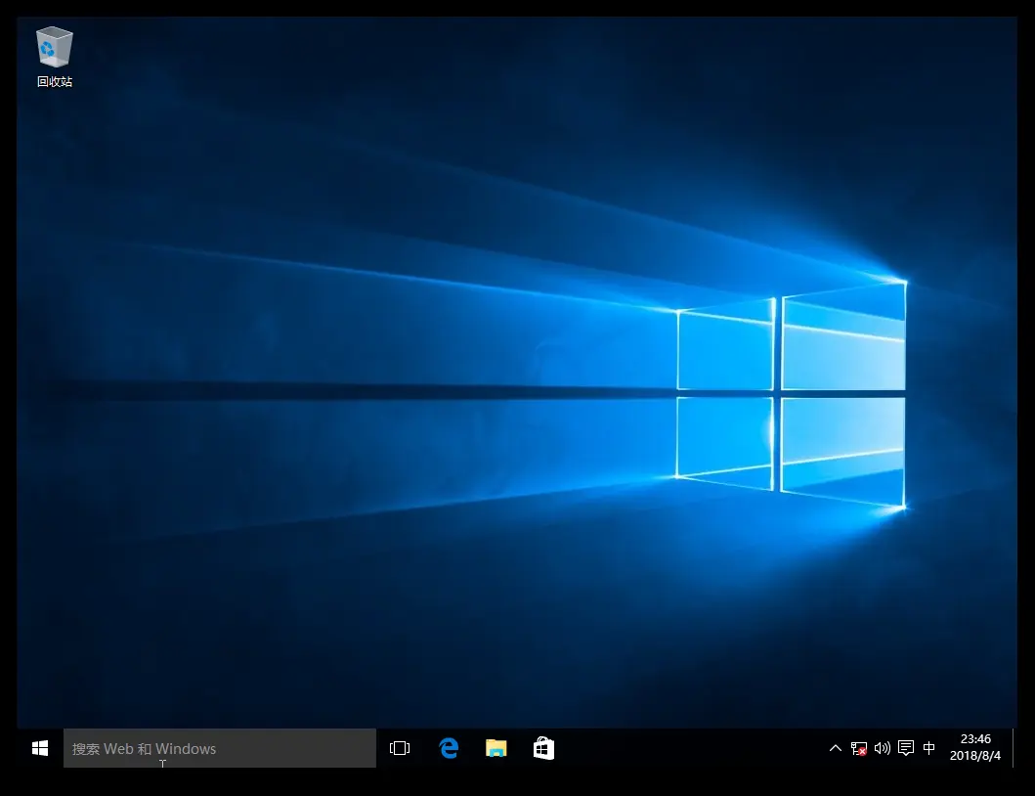Open Task View from the taskbar

tap(400, 748)
